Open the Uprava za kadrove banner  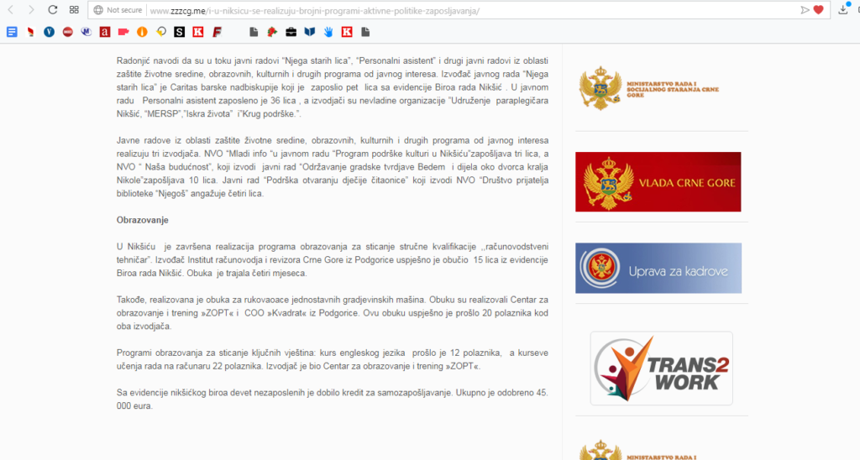tap(658, 268)
